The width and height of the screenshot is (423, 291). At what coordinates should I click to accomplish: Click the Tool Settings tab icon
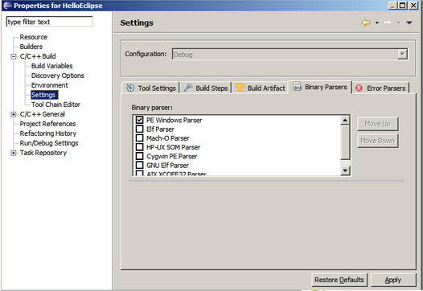point(130,88)
